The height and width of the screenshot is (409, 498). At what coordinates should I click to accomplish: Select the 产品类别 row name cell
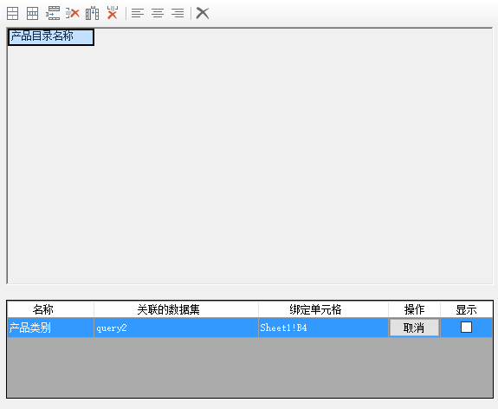pos(50,328)
